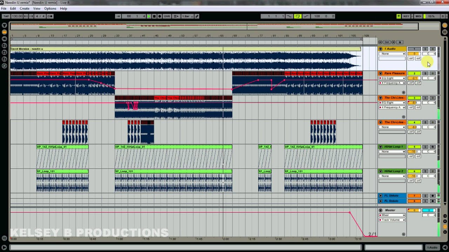Screen dimensions: 449x252
Task: Toggle the lower-left Info View arrow
Action: coord(4,247)
